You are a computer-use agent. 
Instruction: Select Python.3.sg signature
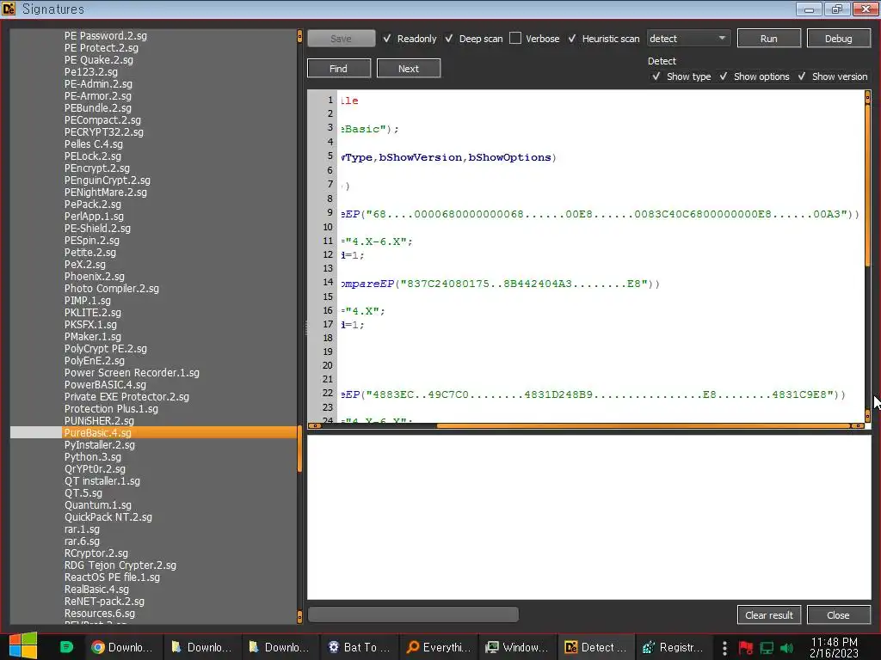[93, 457]
